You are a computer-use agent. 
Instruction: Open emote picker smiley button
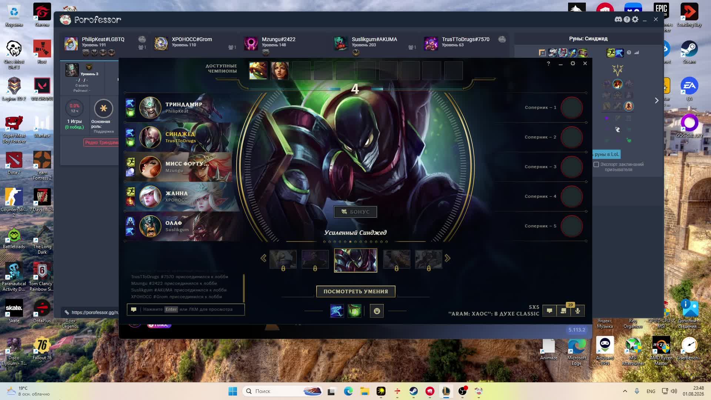pos(377,311)
